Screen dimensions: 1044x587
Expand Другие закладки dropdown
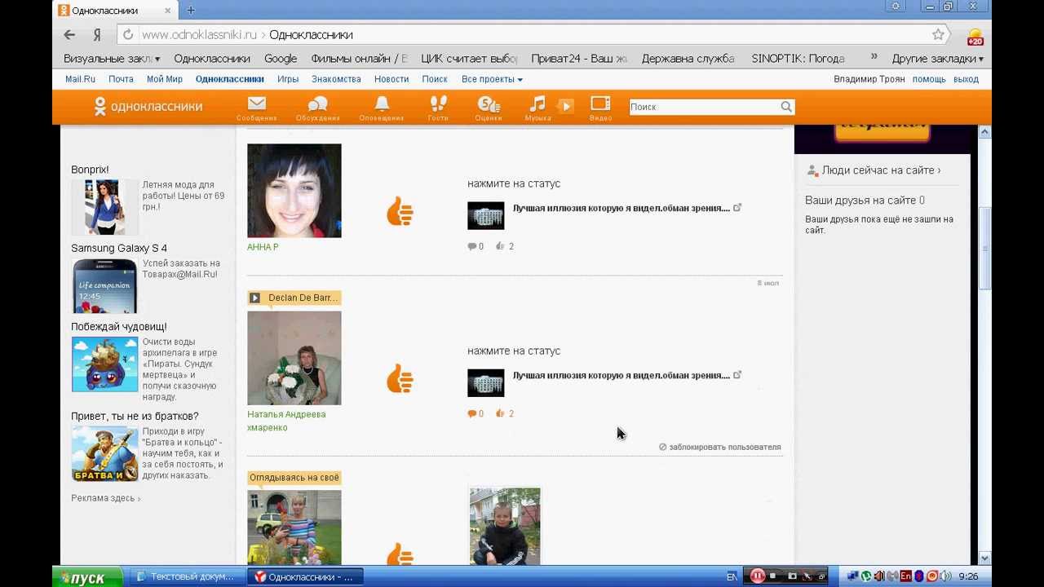pos(937,59)
